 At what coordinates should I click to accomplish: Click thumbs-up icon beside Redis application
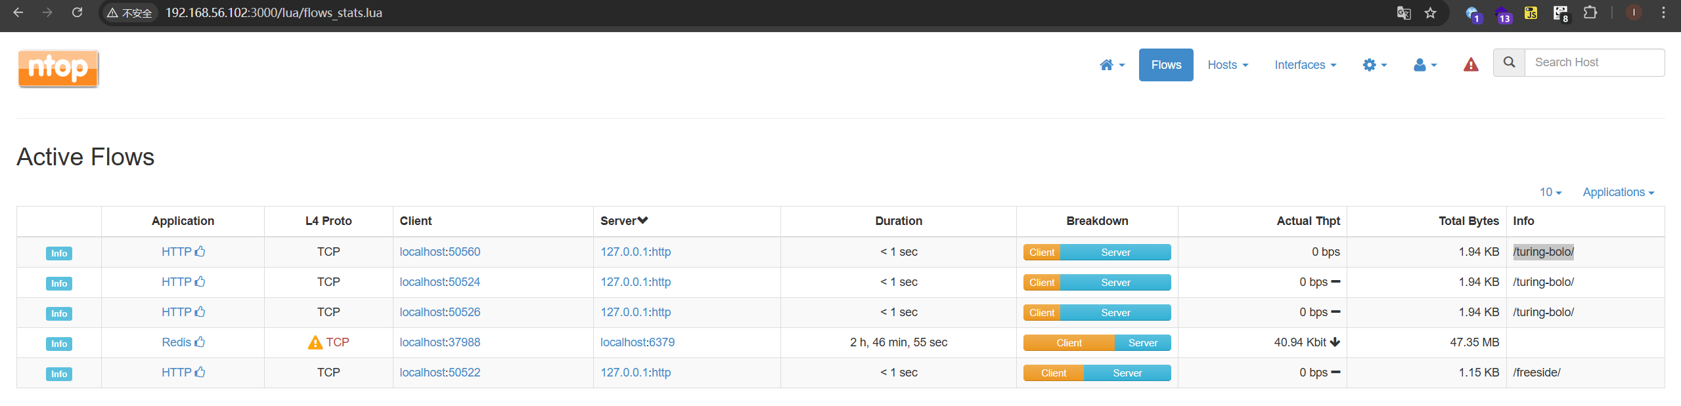point(200,342)
